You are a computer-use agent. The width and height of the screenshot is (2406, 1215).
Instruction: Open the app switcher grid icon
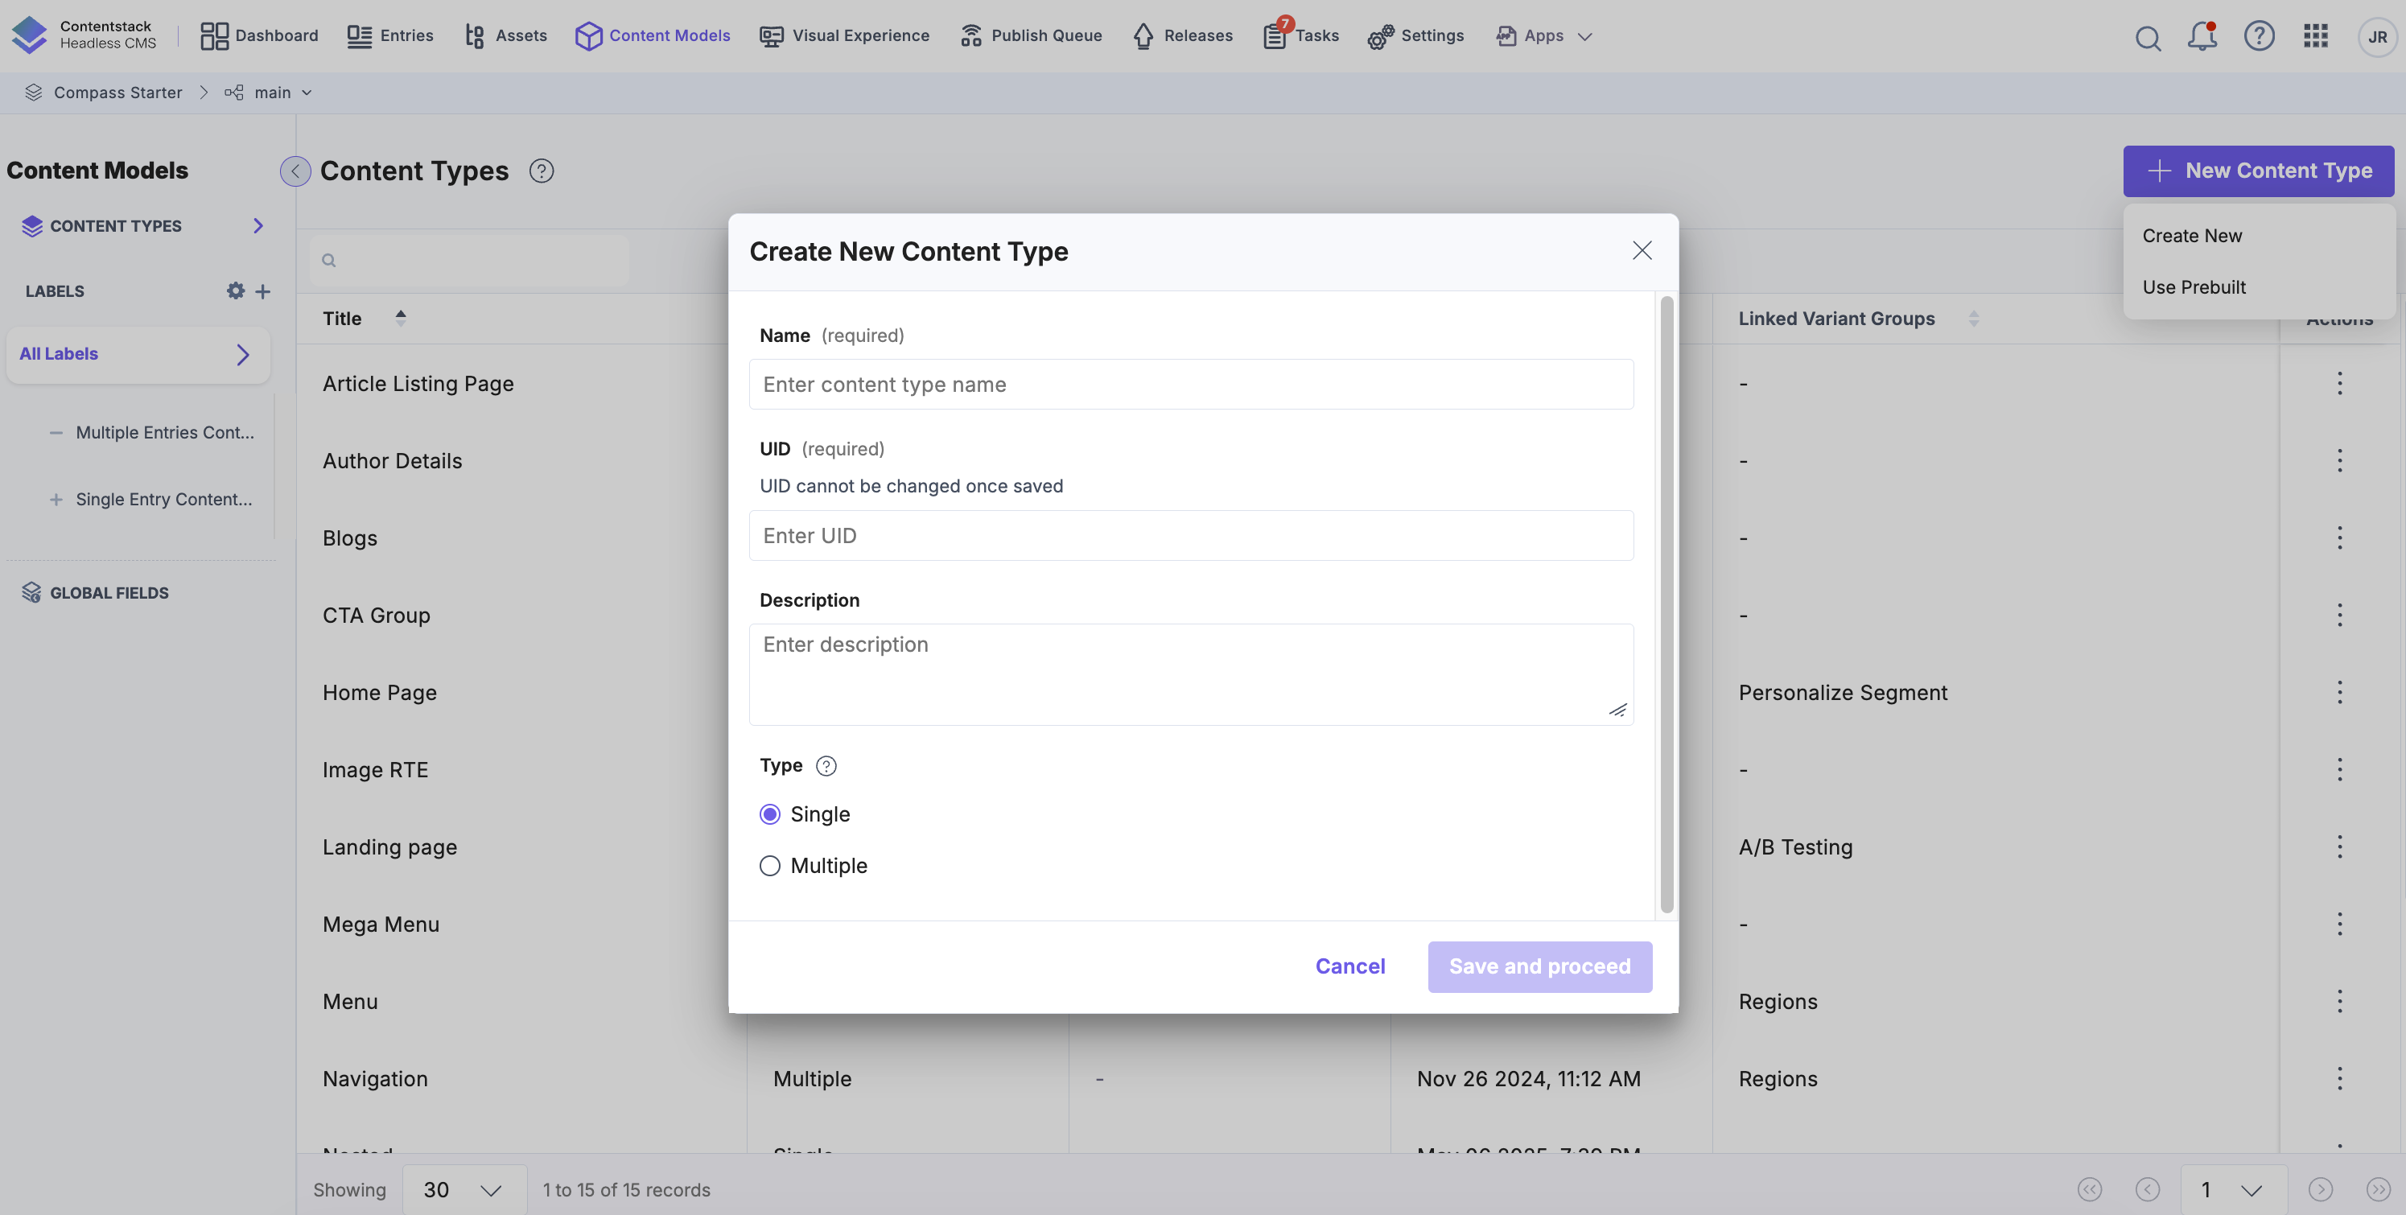pos(2314,36)
